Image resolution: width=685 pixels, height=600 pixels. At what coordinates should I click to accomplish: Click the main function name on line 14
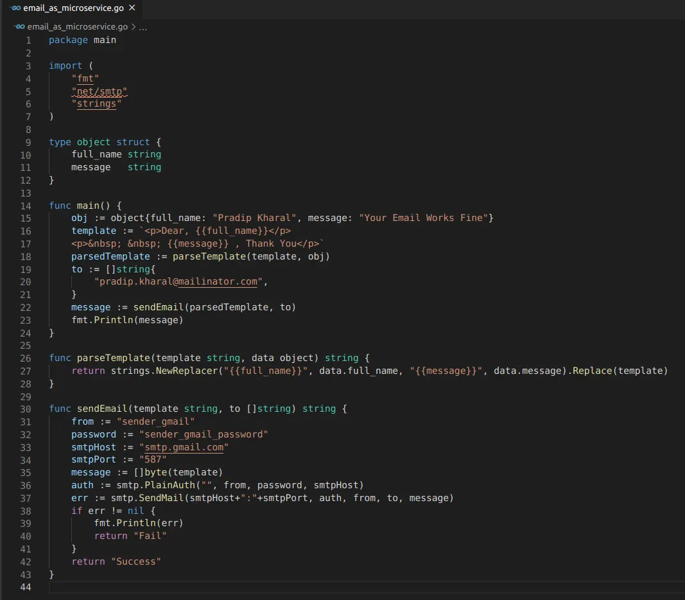point(88,206)
